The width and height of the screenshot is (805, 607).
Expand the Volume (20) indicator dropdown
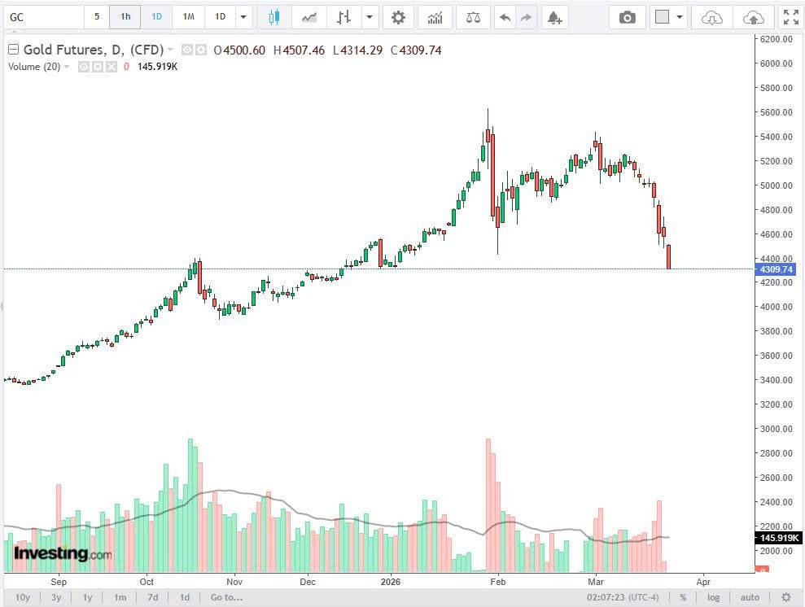pos(67,67)
